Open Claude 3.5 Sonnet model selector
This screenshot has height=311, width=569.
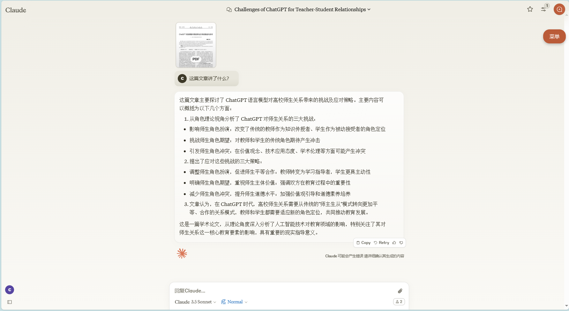195,302
